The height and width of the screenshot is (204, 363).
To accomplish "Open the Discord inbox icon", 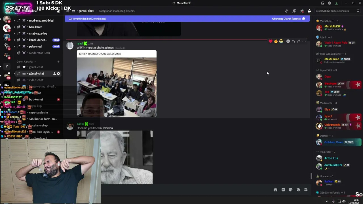I will [323, 3].
